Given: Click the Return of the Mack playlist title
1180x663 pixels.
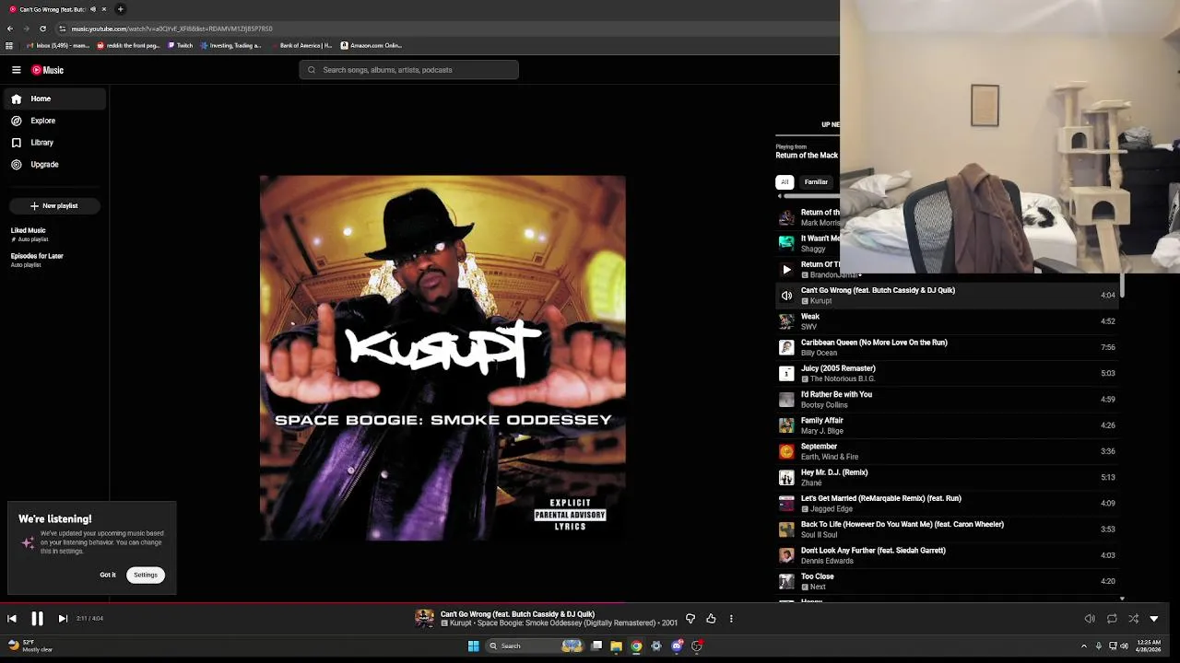Looking at the screenshot, I should (x=807, y=156).
